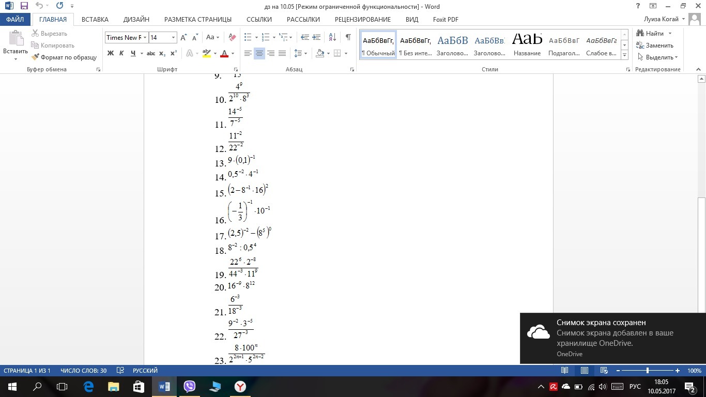Image resolution: width=706 pixels, height=397 pixels.
Task: Click the Repeat action icon in quick access toolbar
Action: 59,6
